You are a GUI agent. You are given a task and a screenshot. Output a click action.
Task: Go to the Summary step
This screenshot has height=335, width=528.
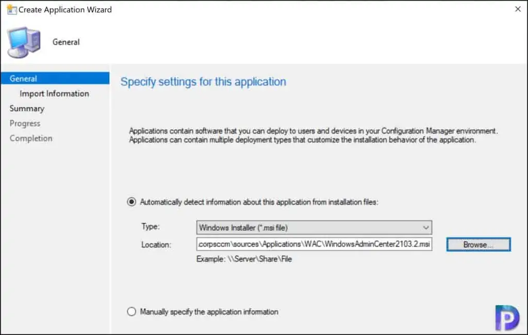point(27,109)
